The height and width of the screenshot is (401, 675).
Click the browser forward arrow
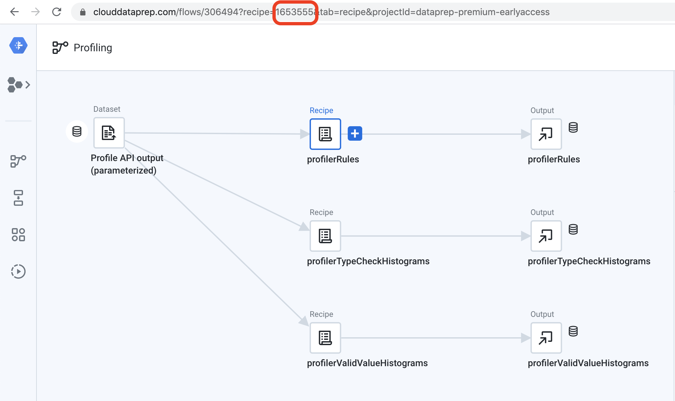click(x=35, y=12)
